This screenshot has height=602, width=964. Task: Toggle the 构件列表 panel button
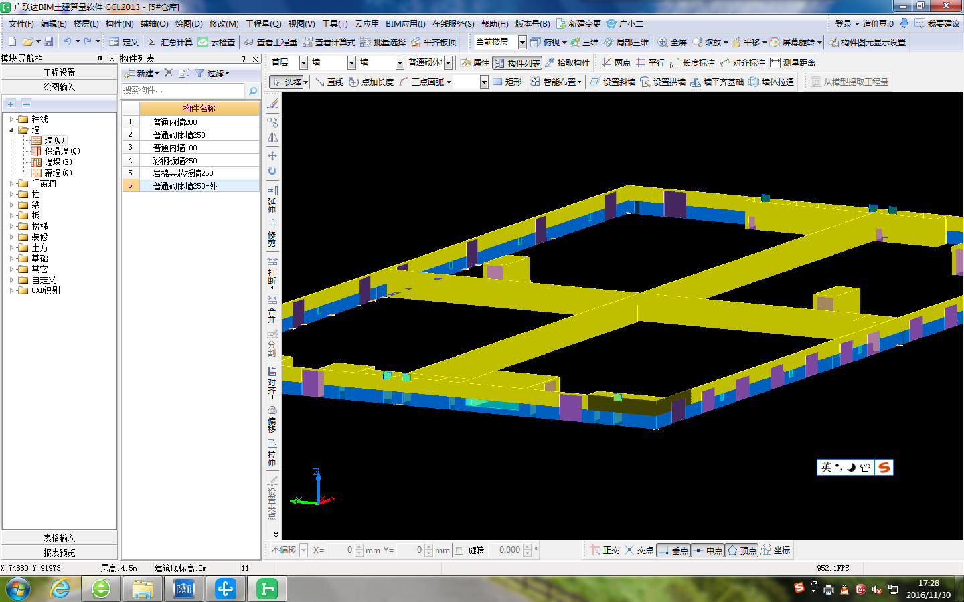pyautogui.click(x=517, y=62)
